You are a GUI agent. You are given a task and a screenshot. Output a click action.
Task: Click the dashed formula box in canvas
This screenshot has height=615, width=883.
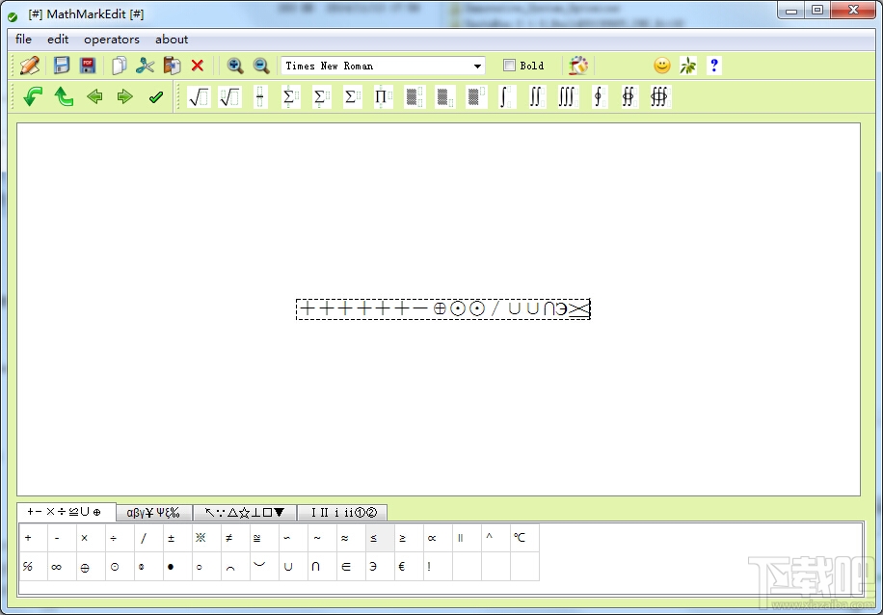coord(443,309)
